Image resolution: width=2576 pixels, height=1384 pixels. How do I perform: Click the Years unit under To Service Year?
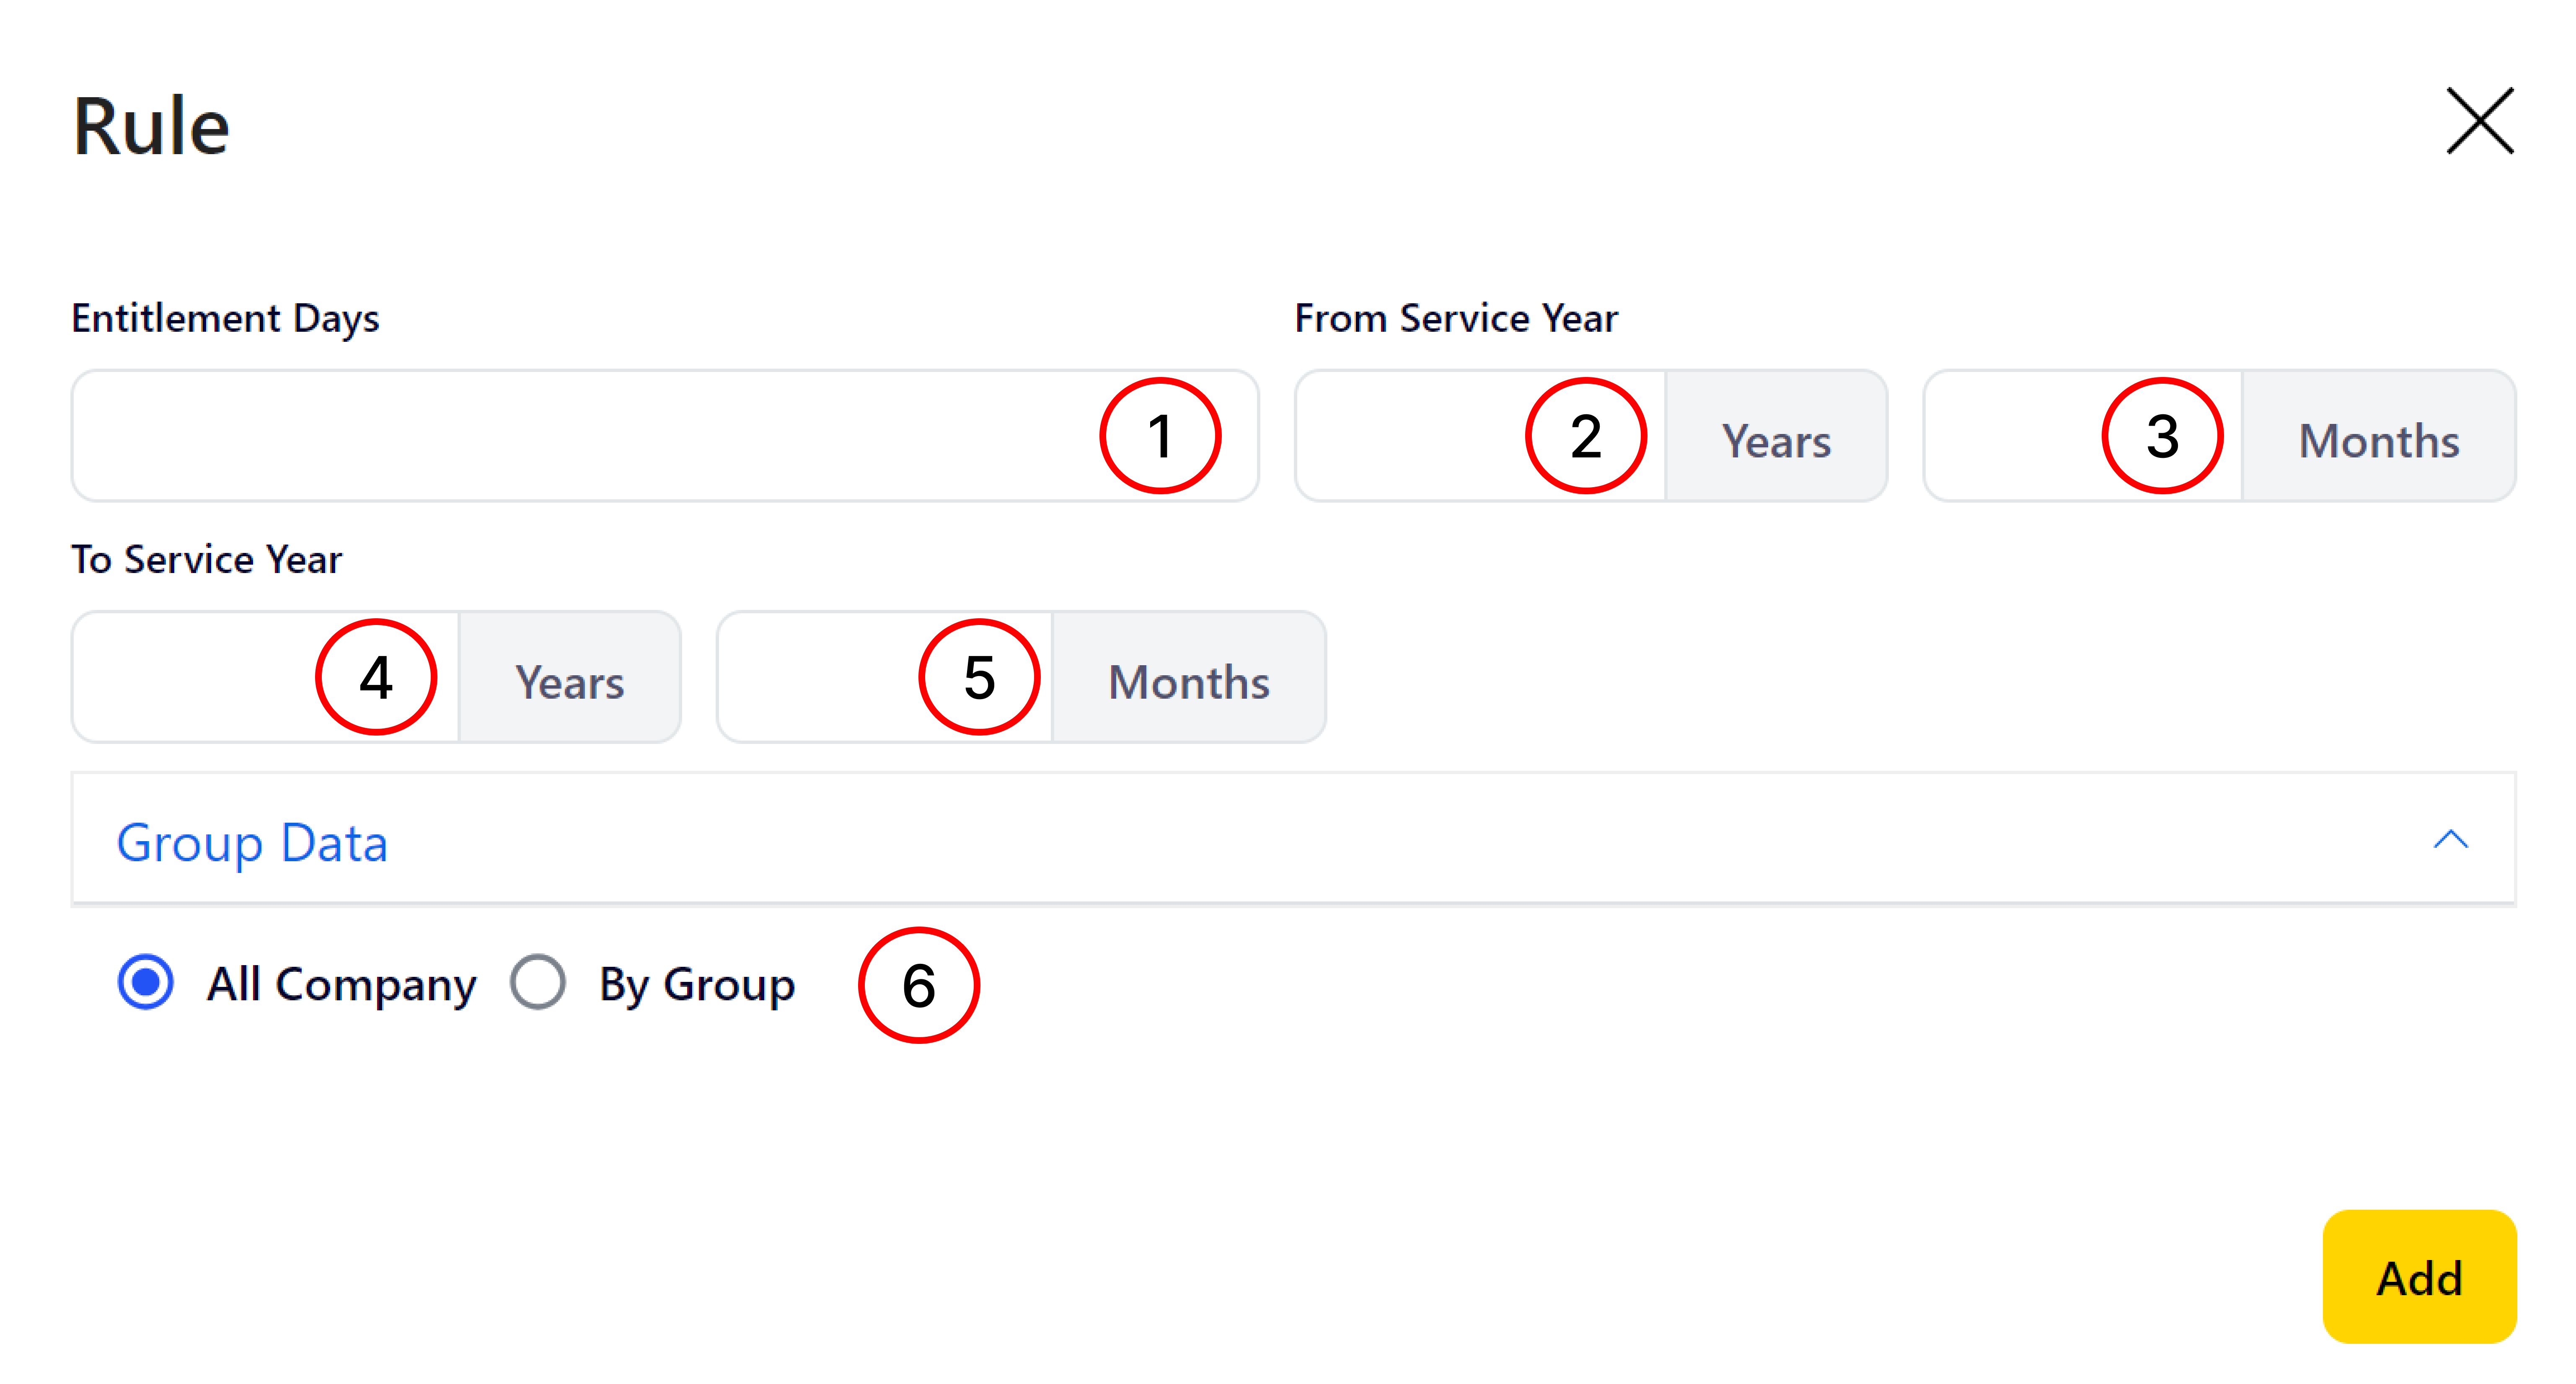(570, 677)
